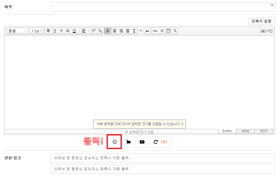Click the 사진 photo upload button

click(x=267, y=31)
